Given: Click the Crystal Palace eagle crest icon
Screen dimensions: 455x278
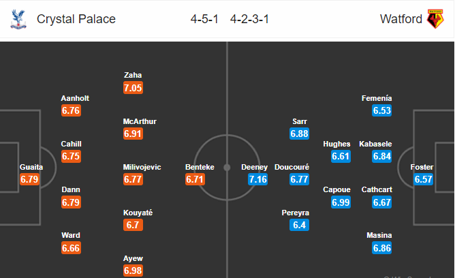Looking at the screenshot, I should point(18,19).
